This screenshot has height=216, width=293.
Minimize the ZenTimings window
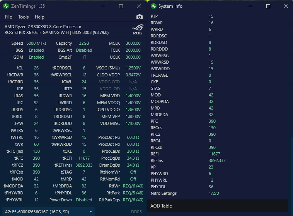pos(103,6)
